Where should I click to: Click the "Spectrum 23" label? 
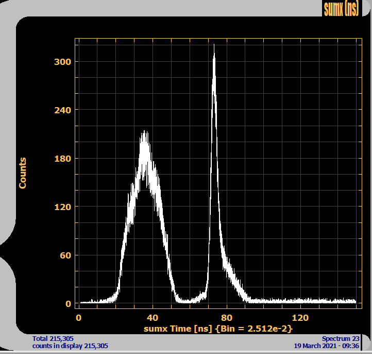click(x=341, y=338)
